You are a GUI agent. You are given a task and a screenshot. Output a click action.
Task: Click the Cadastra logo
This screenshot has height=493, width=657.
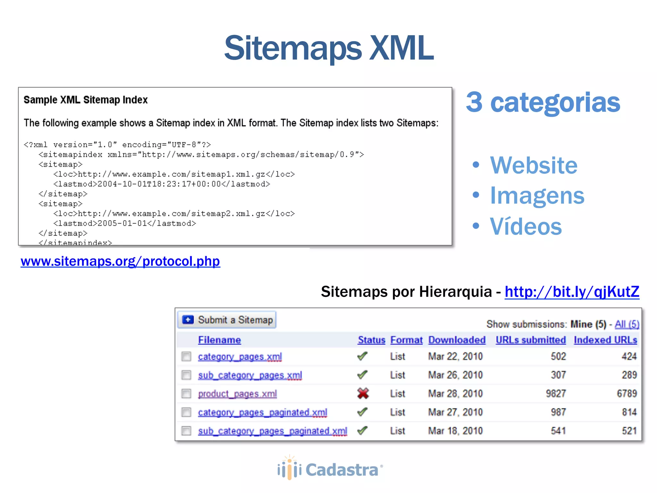click(330, 468)
